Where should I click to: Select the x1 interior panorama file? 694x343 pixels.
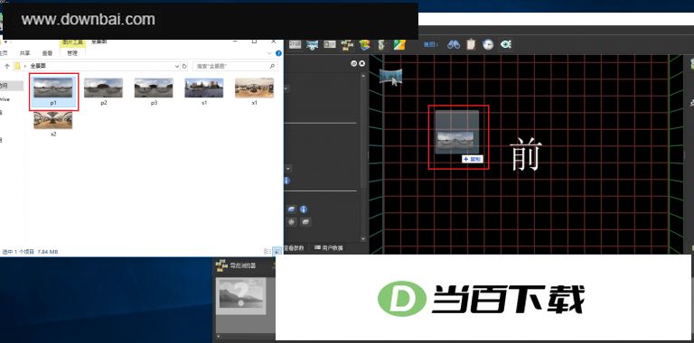click(x=255, y=91)
